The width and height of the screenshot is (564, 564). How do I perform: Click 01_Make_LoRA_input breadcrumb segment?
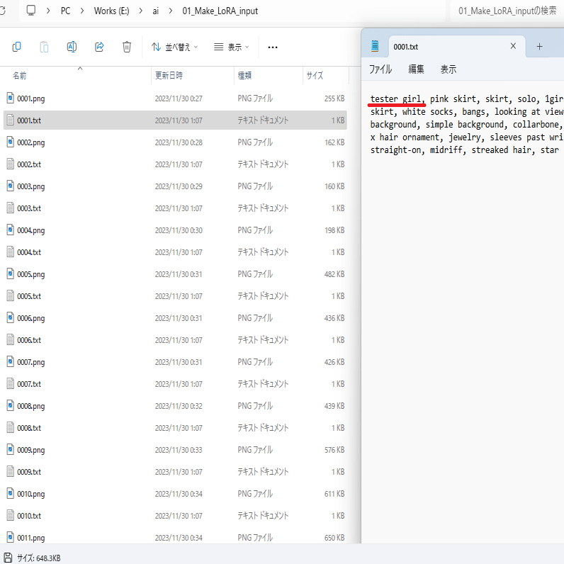(x=220, y=11)
